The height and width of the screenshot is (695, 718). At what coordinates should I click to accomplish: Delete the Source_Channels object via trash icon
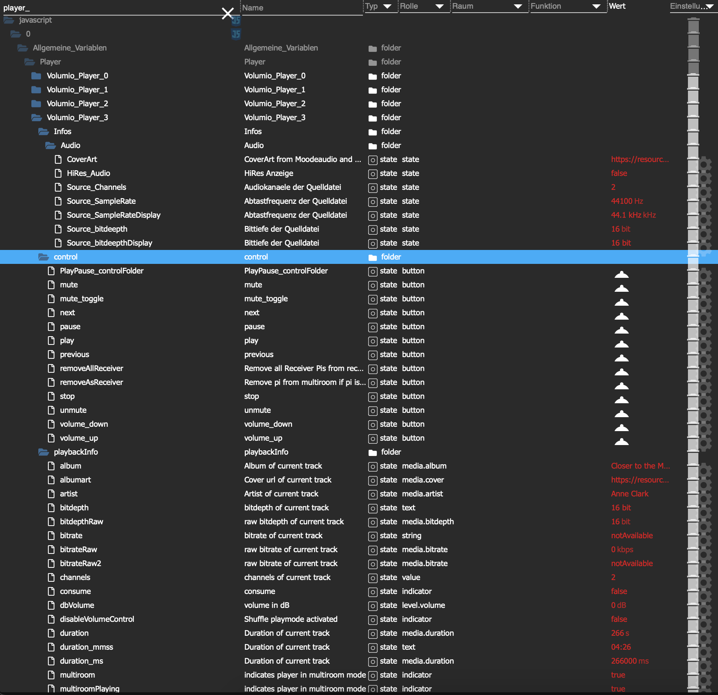pos(693,192)
